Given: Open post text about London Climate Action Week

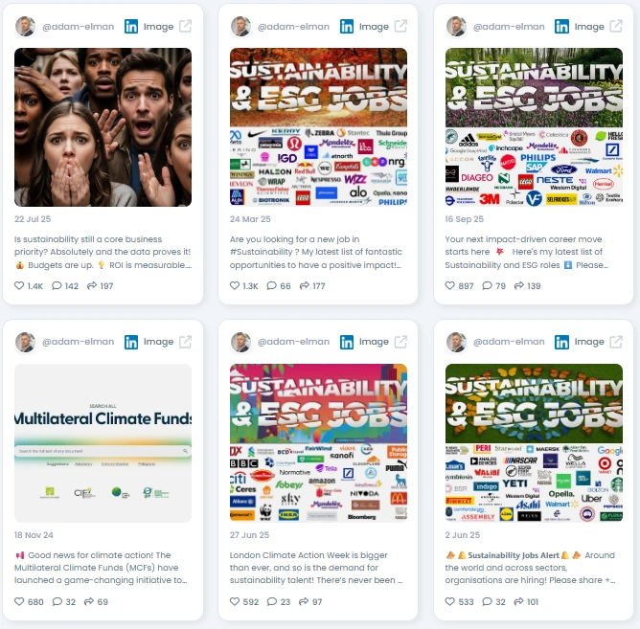Looking at the screenshot, I should (x=316, y=568).
